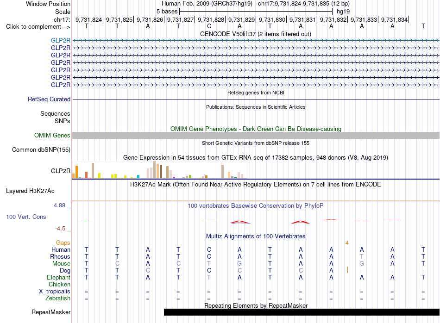This screenshot has height=323, width=440.
Task: Click 'Click to complement -->' label
Action: 38,27
